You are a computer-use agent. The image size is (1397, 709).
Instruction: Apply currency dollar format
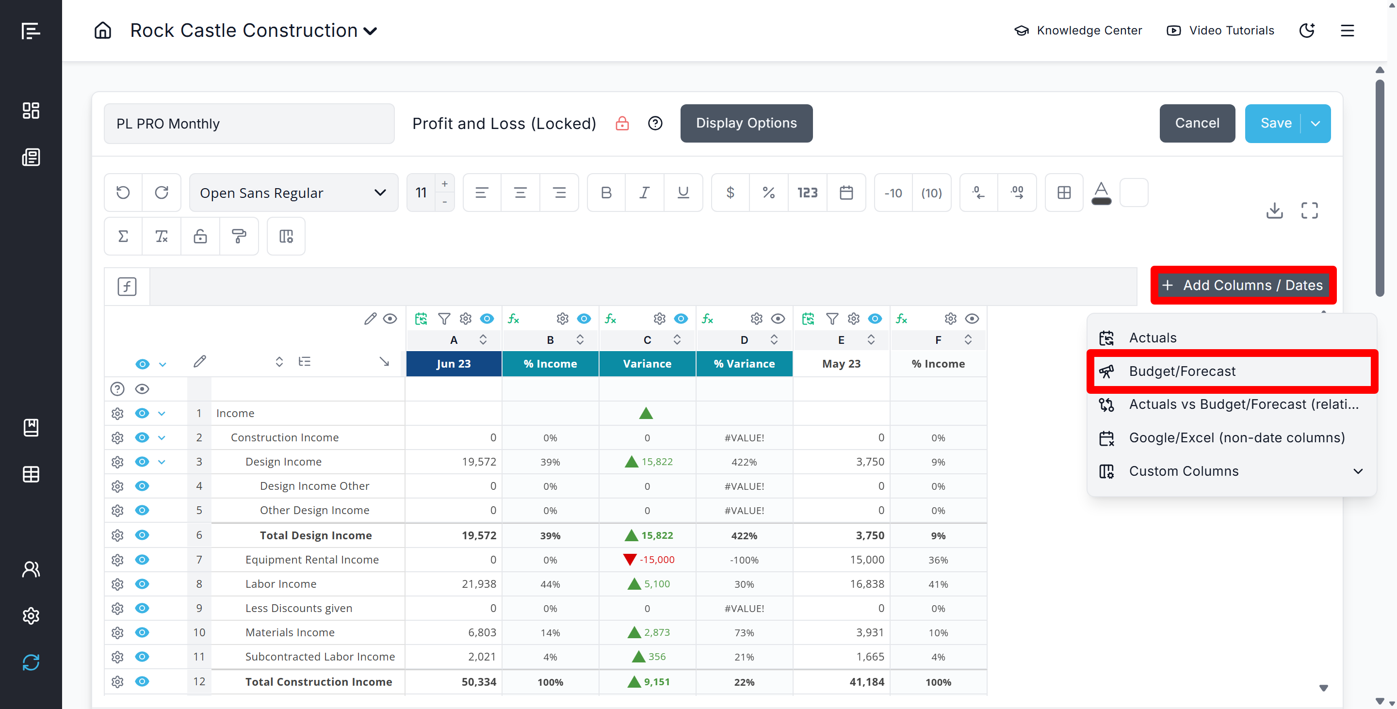pyautogui.click(x=730, y=193)
